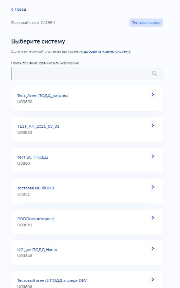Screen dimensions: 180x288
Task: Click chevron arrow for Тестовая ИС ФОИВ
Action: tap(153, 187)
